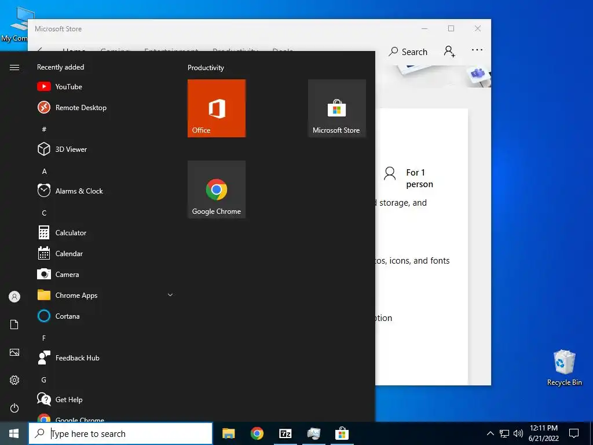Open Settings gear in Start sidebar
Viewport: 593px width, 445px height.
click(x=14, y=380)
